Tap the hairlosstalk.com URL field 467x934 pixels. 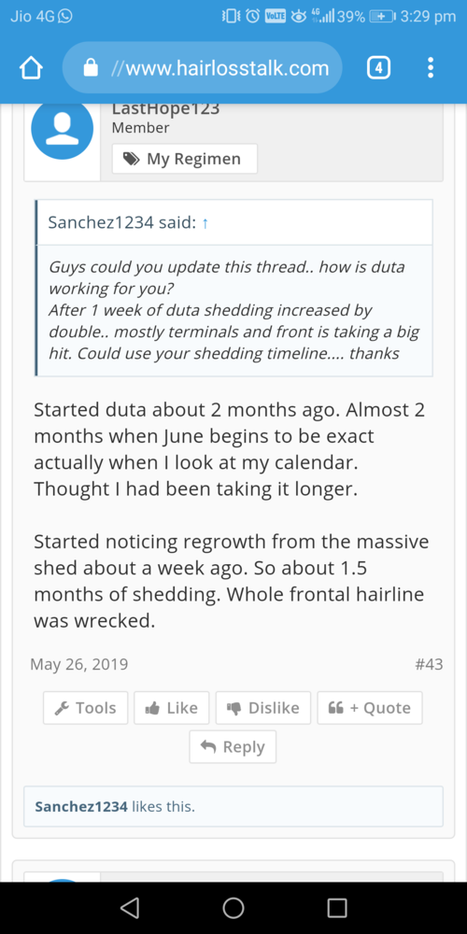pos(203,68)
